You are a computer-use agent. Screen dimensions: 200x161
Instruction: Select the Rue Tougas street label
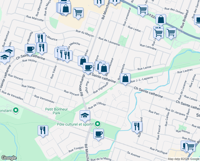(76, 149)
